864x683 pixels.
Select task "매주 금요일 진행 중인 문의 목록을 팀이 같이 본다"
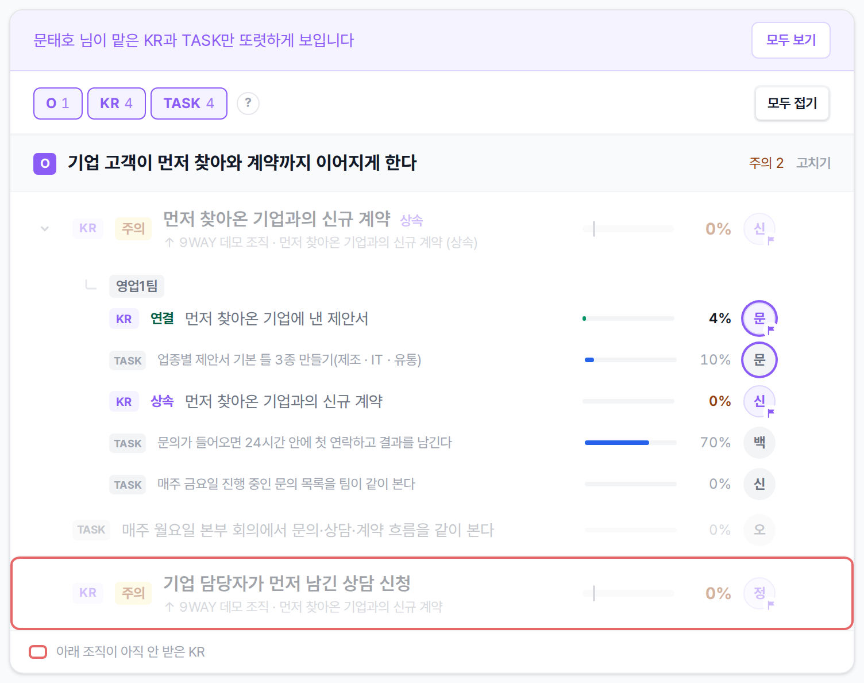[x=286, y=484]
